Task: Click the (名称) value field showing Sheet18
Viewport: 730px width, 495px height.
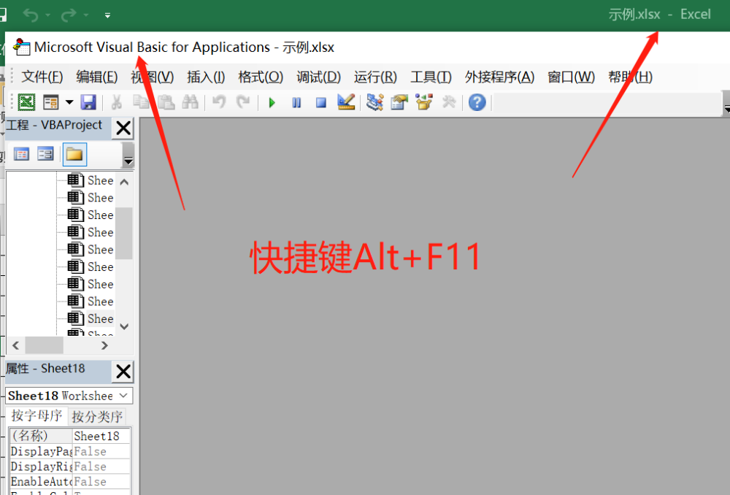Action: click(x=101, y=436)
